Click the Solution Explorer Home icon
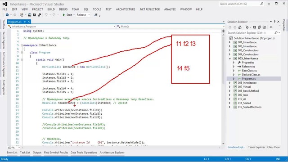Screen dimensions: 288x162 click(x=240, y=27)
